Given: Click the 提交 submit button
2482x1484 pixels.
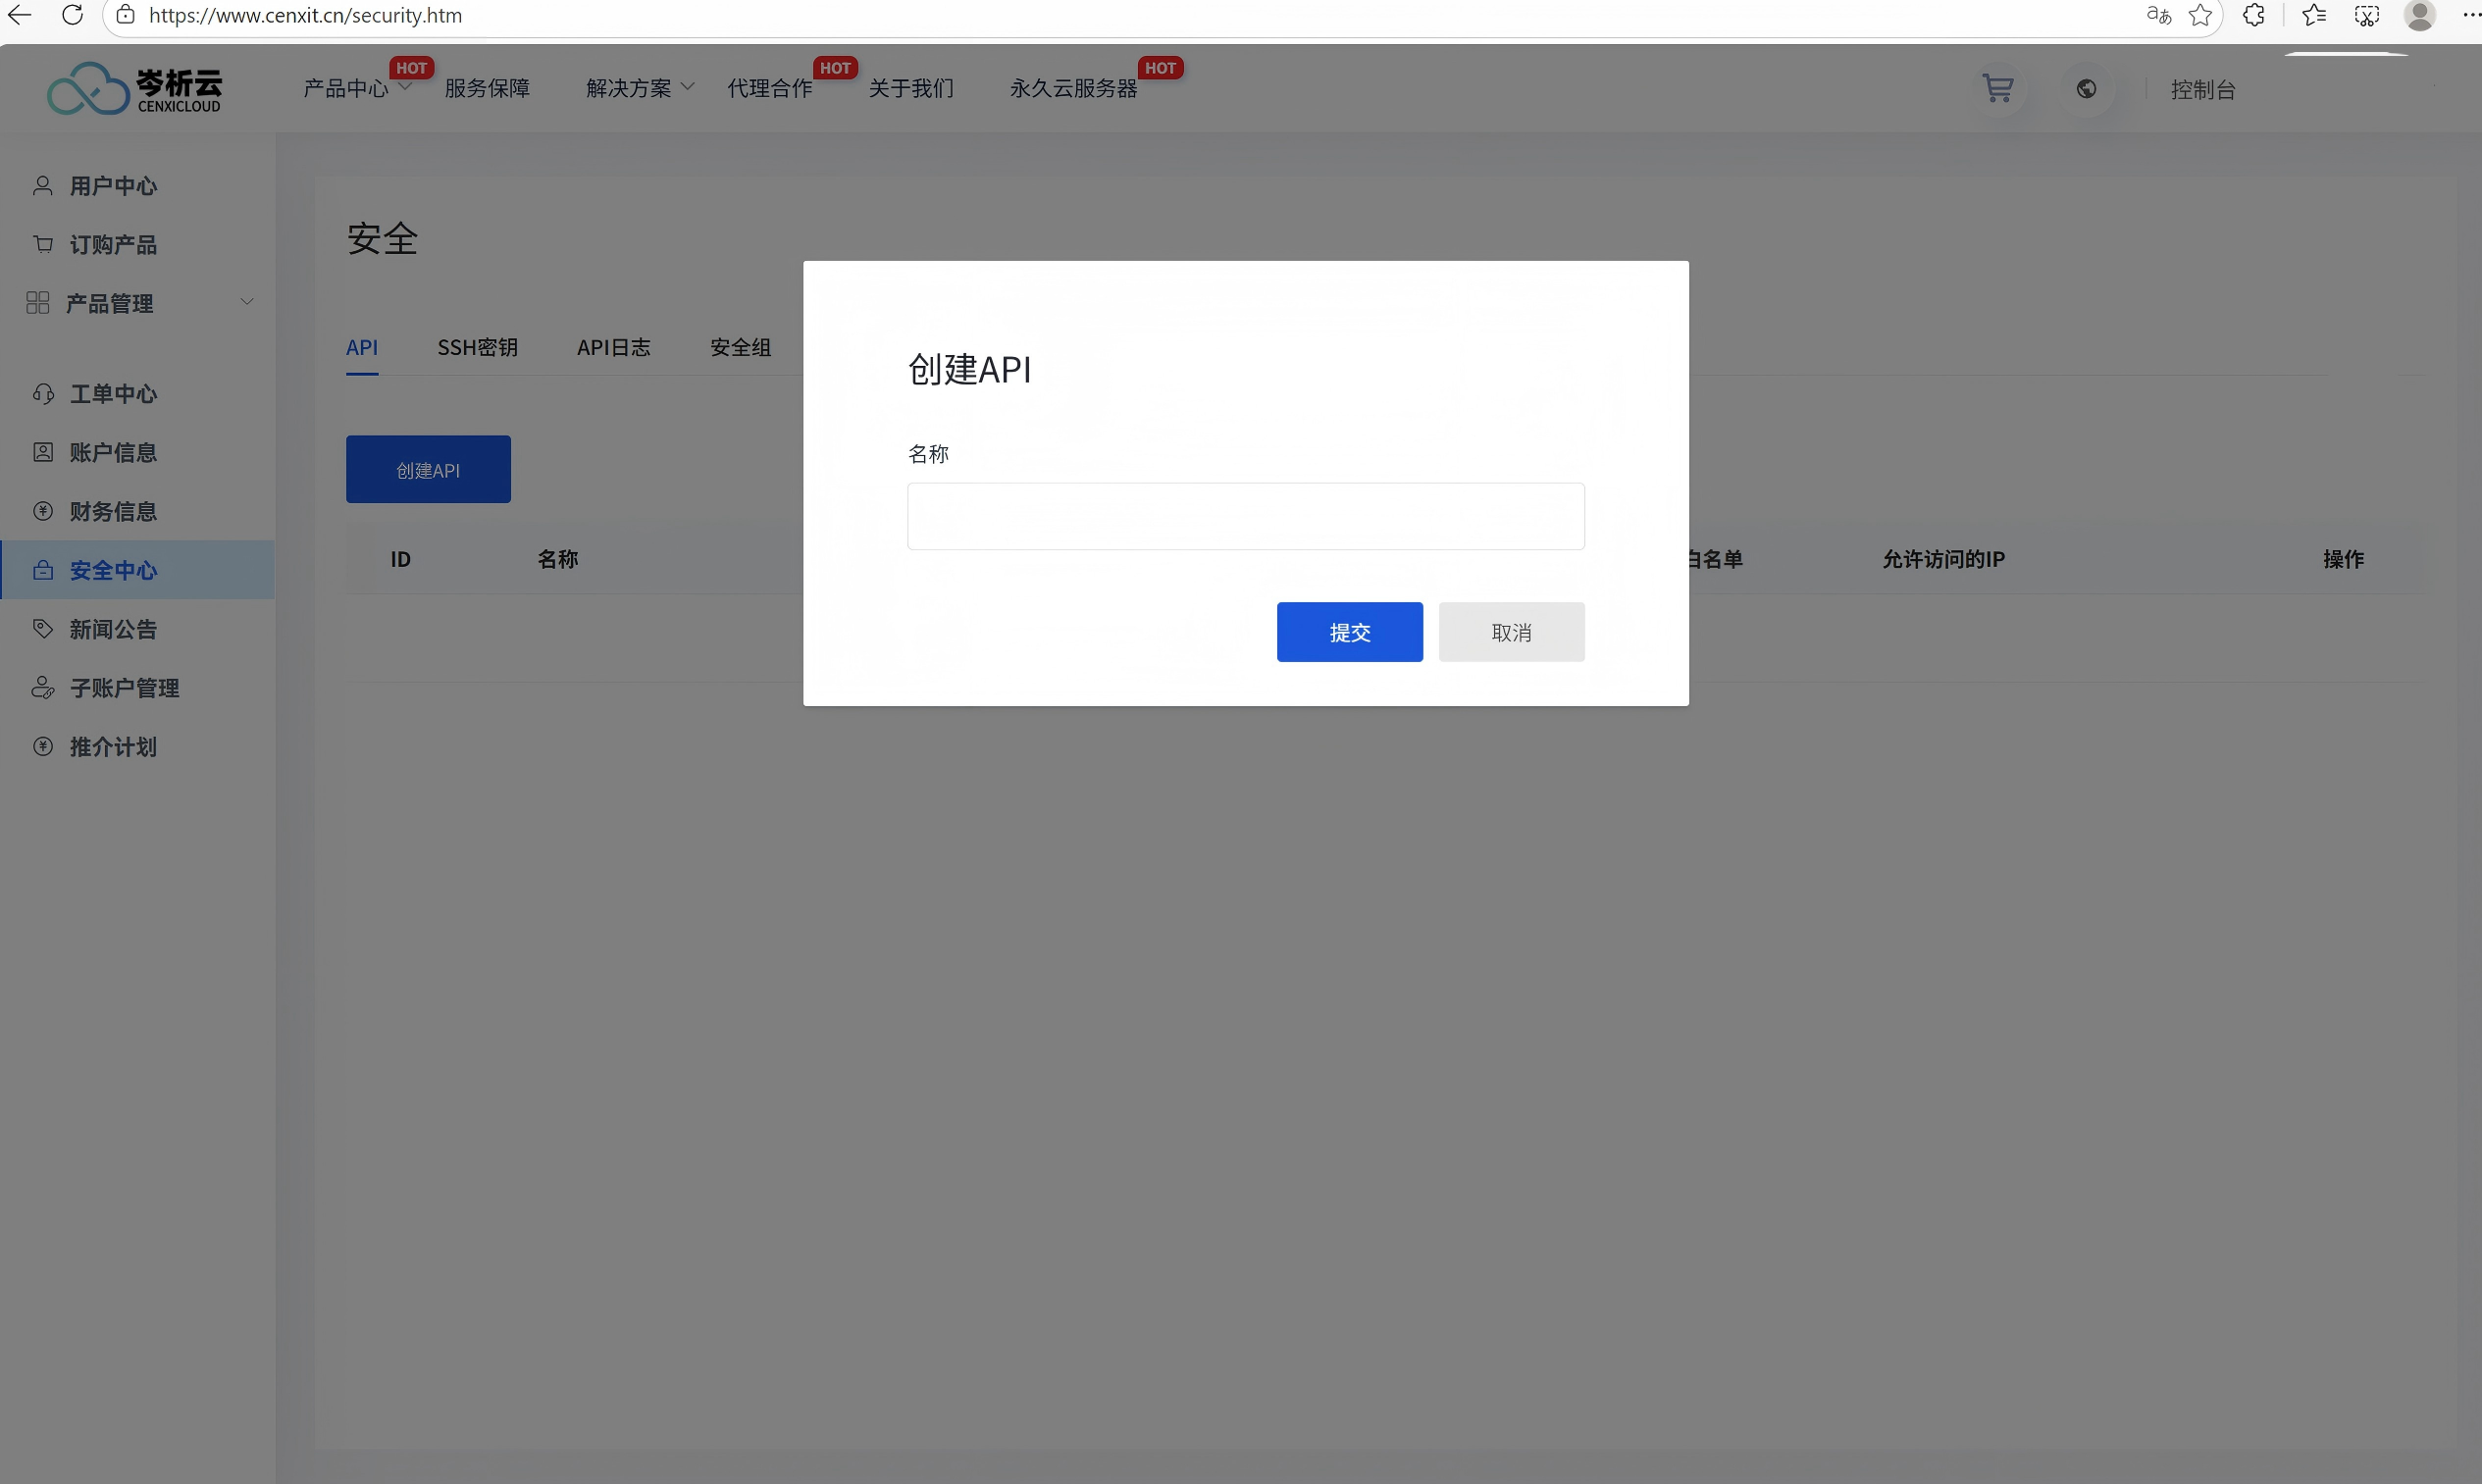Looking at the screenshot, I should tap(1349, 632).
